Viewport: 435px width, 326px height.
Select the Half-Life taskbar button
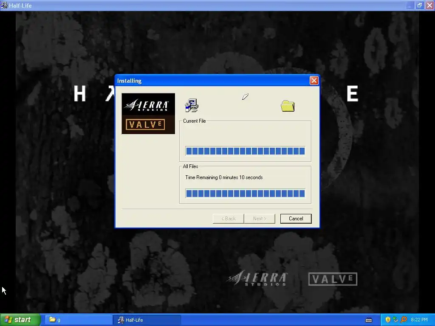tap(147, 320)
